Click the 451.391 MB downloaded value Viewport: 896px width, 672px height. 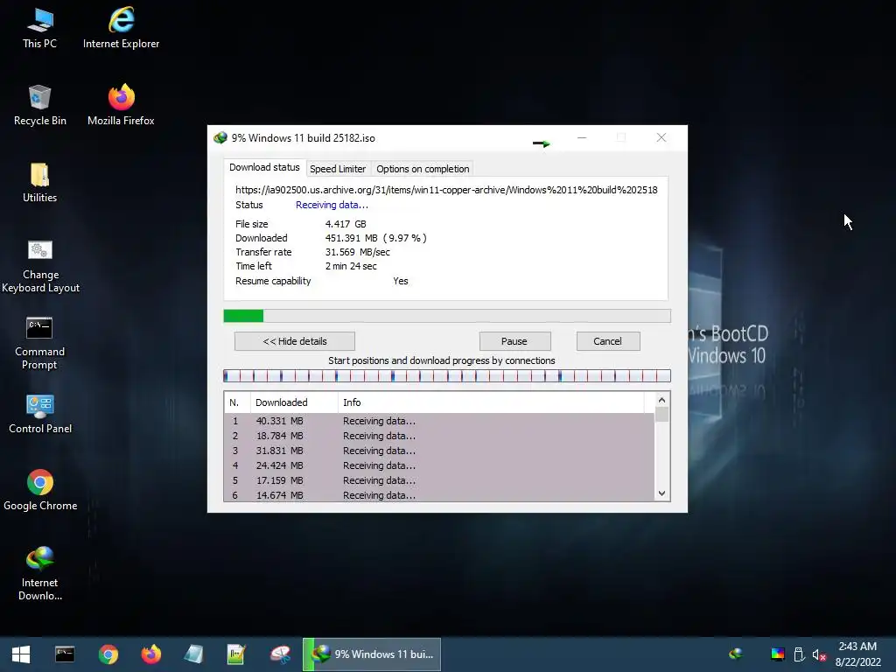pos(352,238)
